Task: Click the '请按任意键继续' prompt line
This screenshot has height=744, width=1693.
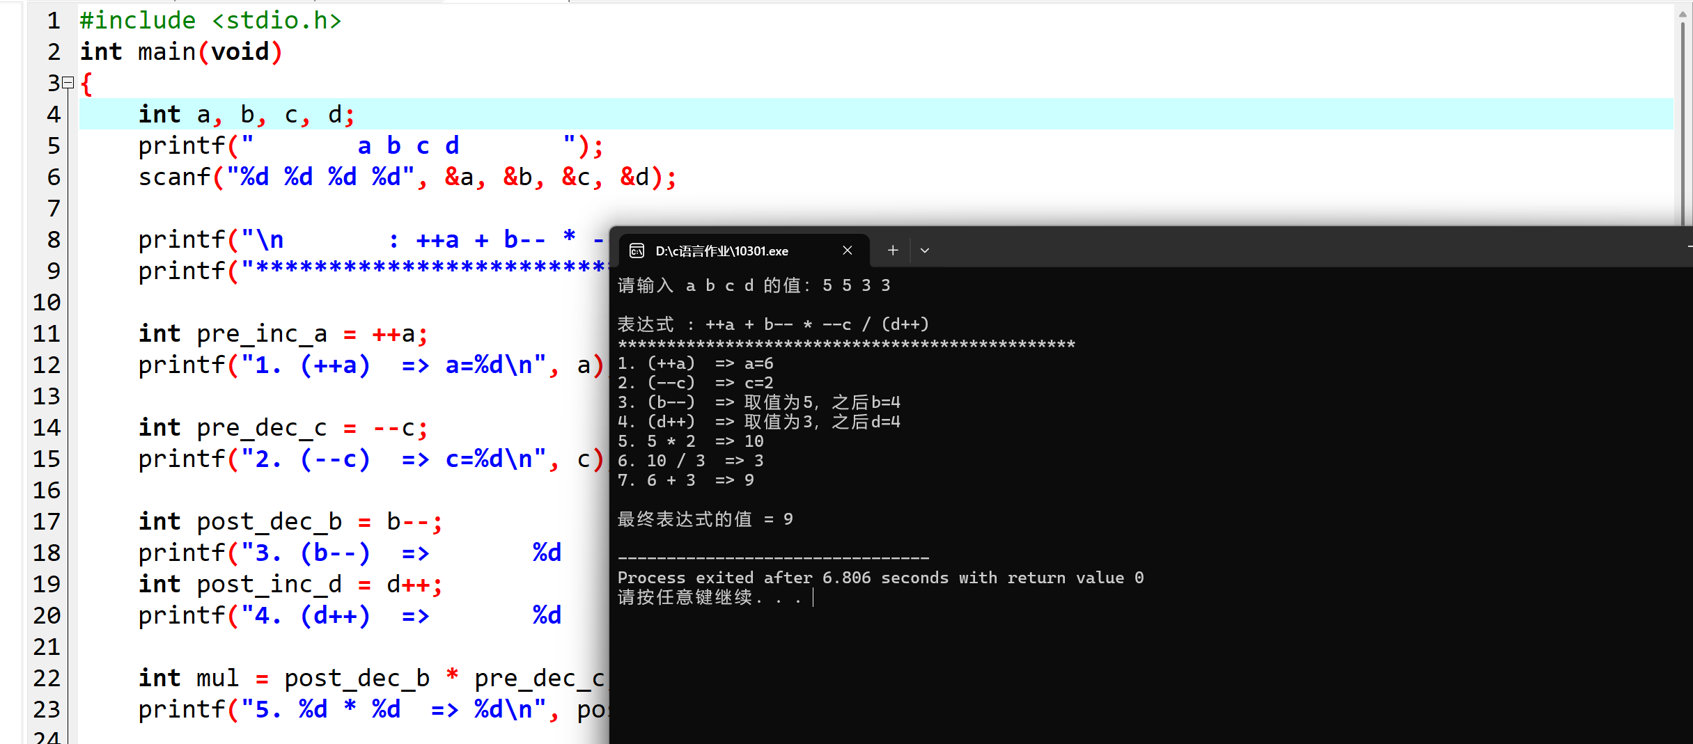Action: (710, 597)
